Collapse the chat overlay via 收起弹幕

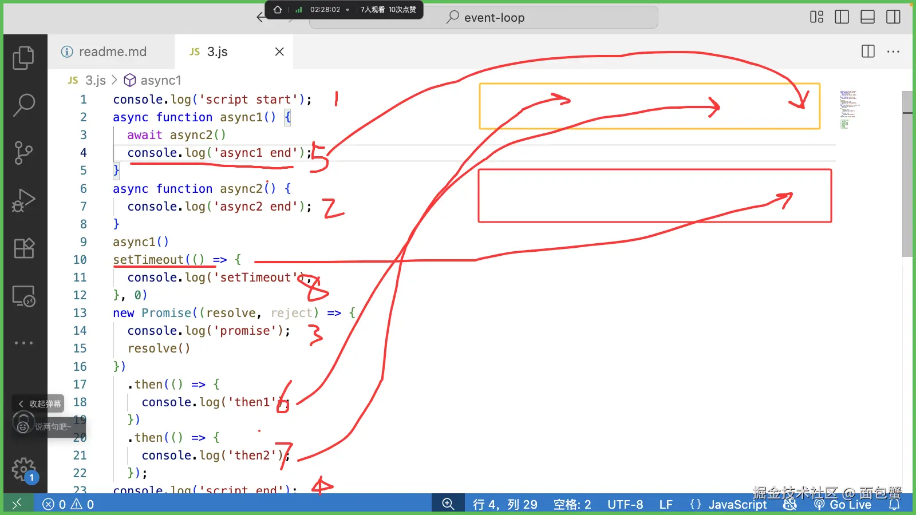(38, 403)
